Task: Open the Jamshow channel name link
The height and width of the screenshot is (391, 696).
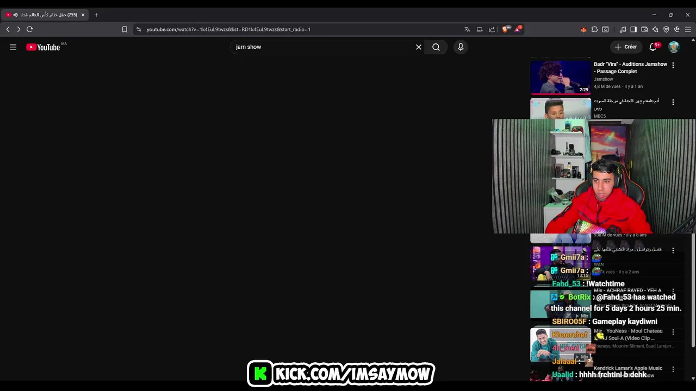Action: point(603,79)
